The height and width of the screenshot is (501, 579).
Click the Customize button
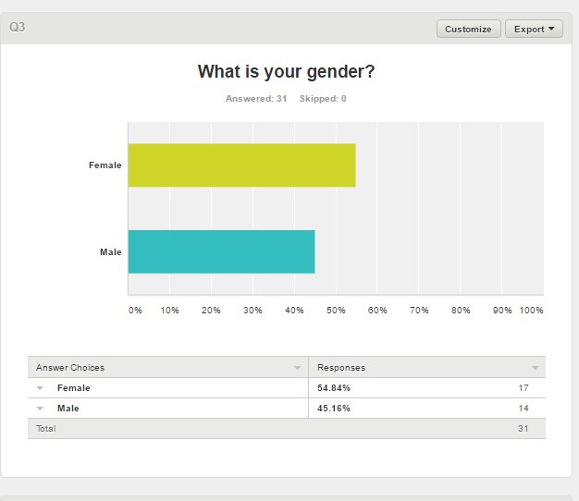[468, 29]
